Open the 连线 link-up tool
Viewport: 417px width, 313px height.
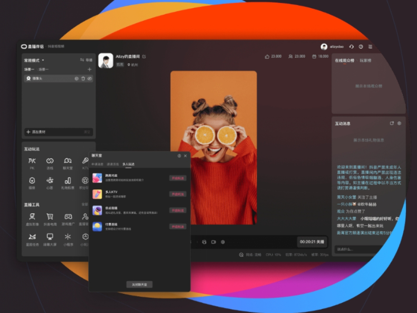[50, 163]
